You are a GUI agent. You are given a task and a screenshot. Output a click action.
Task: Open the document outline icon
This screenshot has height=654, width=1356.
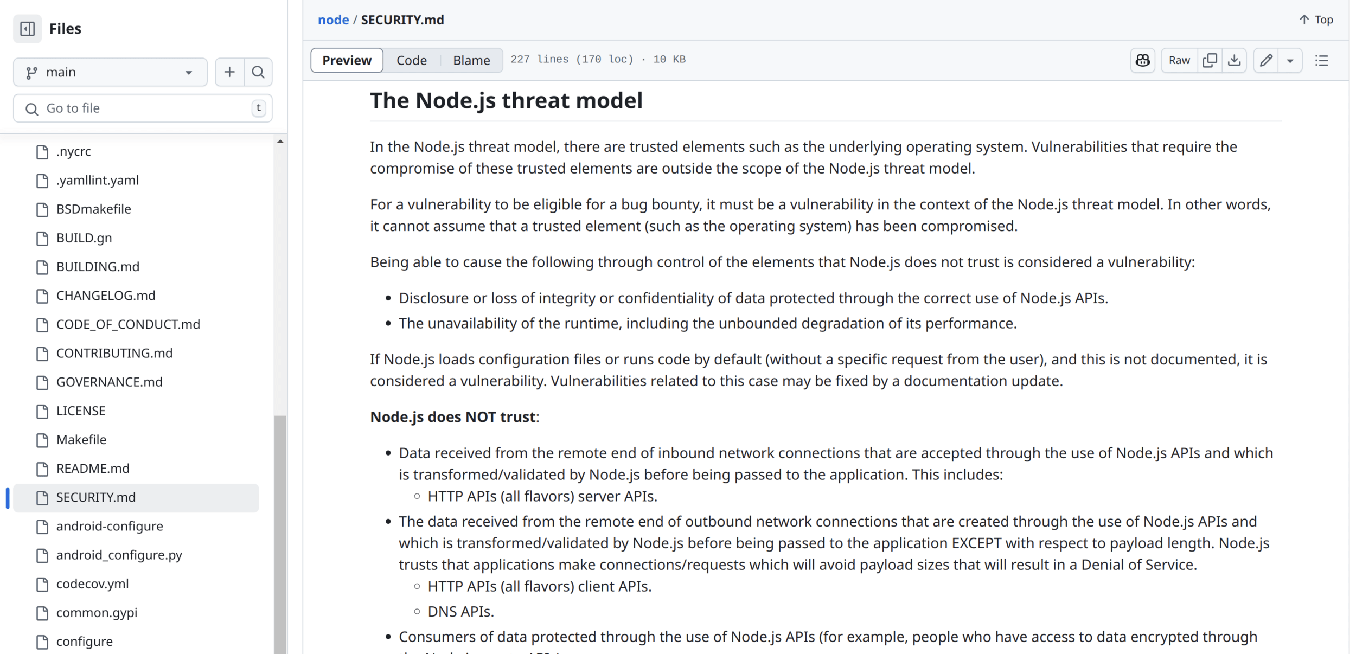[x=1322, y=60]
